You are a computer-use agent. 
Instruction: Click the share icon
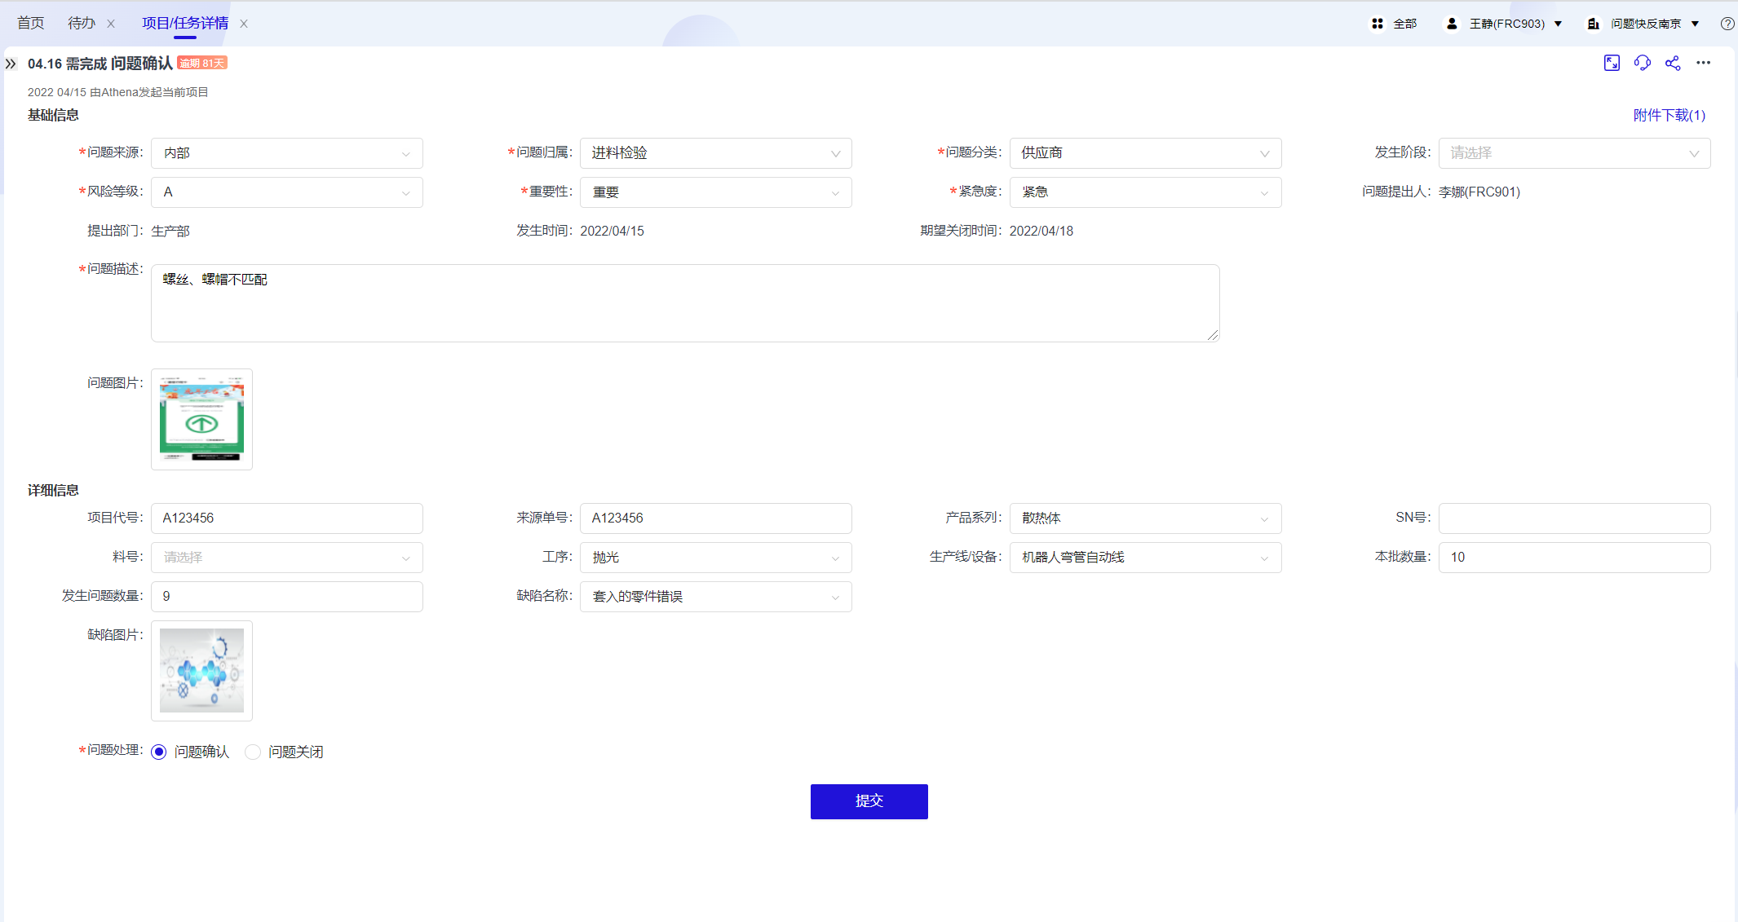coord(1673,63)
